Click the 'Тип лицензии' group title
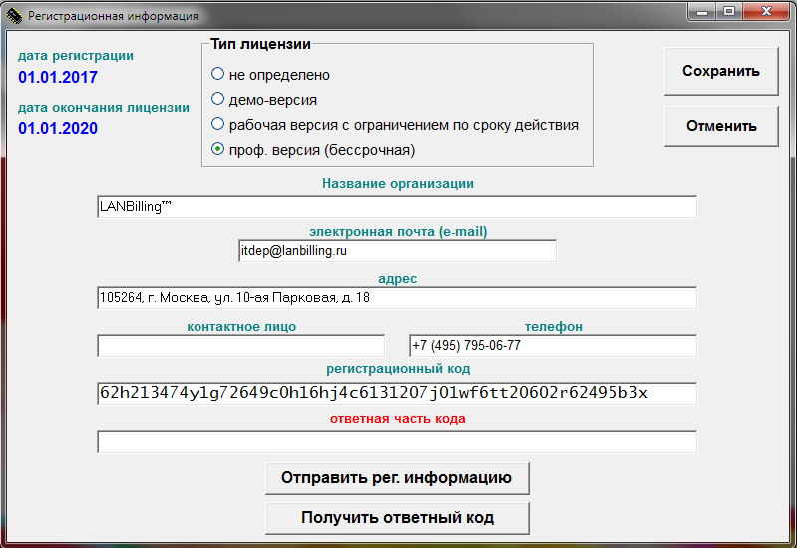 pyautogui.click(x=260, y=44)
